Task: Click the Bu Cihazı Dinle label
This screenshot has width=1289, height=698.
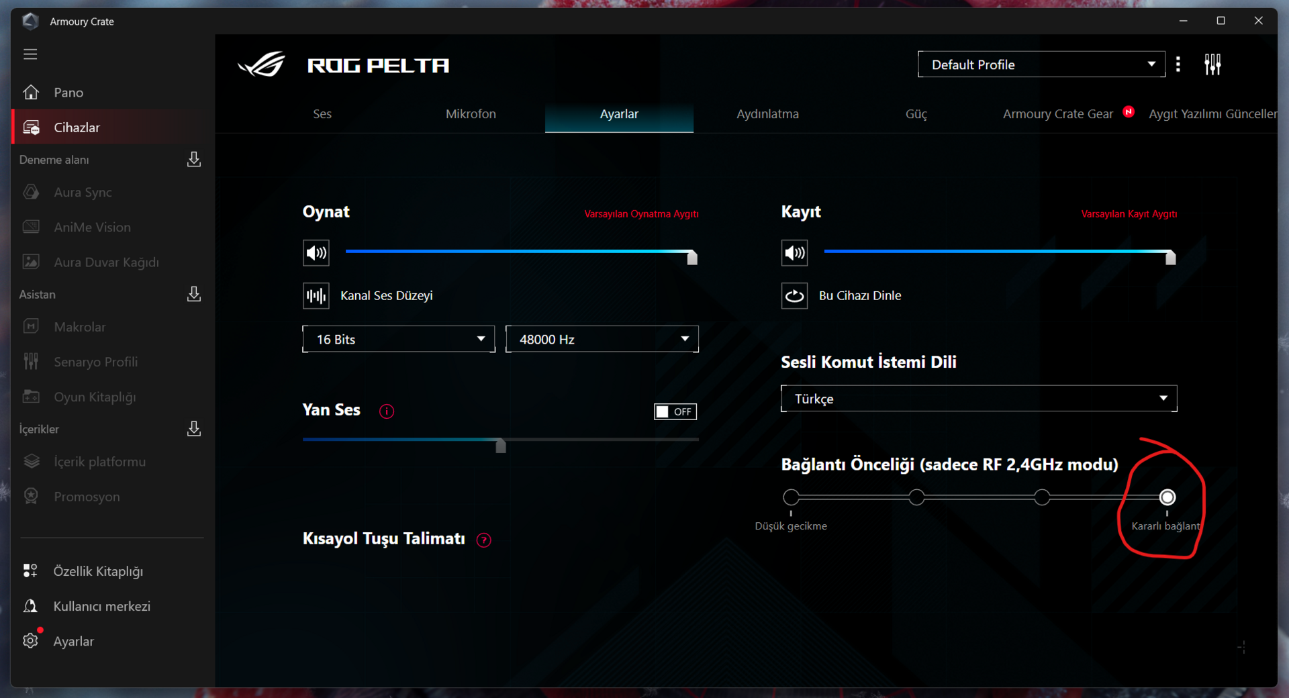Action: coord(860,295)
